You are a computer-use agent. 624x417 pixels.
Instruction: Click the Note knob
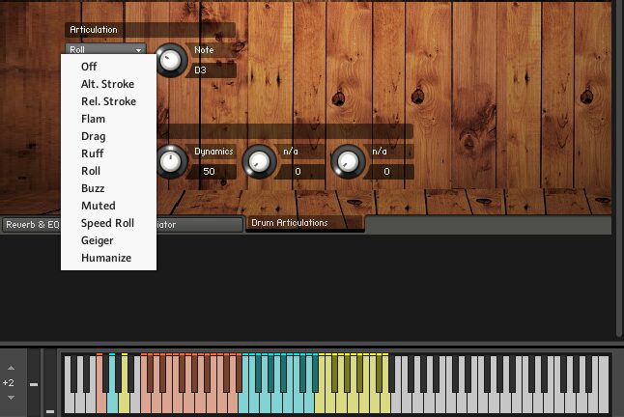click(170, 61)
